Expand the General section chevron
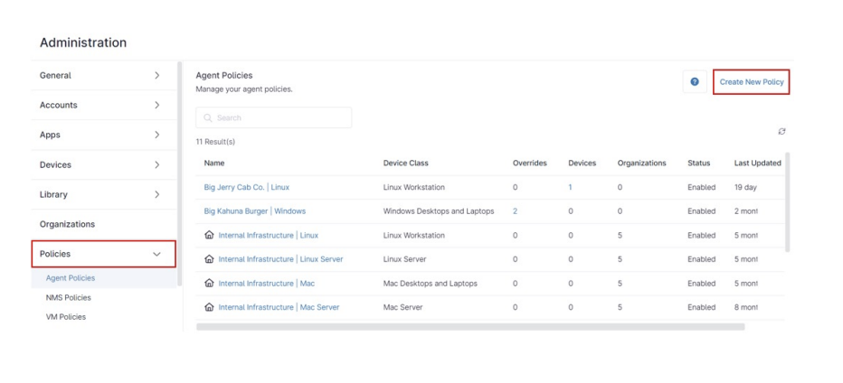Viewport: 843px width, 383px height. [156, 76]
